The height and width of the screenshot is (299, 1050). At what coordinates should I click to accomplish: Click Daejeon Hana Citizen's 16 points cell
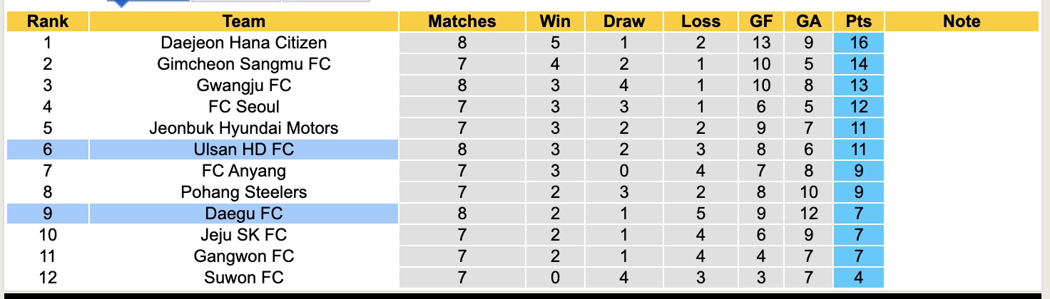tap(859, 43)
